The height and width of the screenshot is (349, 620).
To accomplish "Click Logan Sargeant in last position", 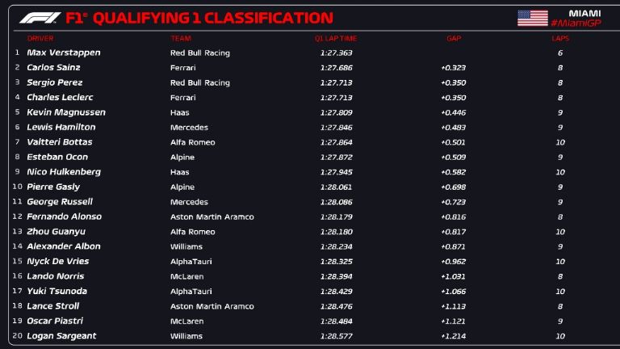I will pyautogui.click(x=61, y=336).
